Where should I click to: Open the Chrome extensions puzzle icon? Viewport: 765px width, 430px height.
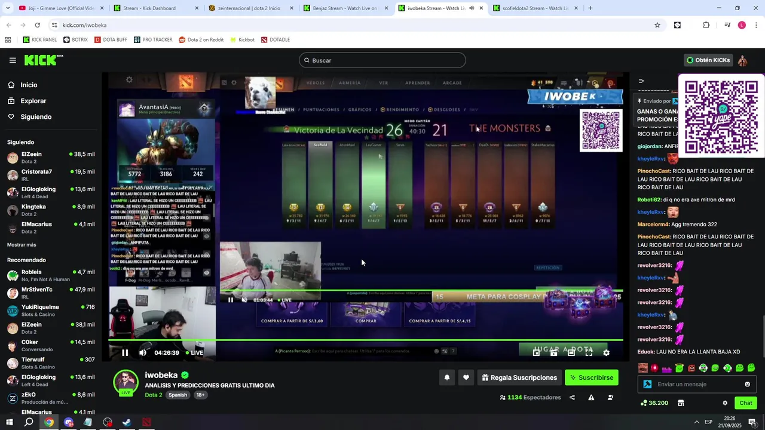pos(706,25)
